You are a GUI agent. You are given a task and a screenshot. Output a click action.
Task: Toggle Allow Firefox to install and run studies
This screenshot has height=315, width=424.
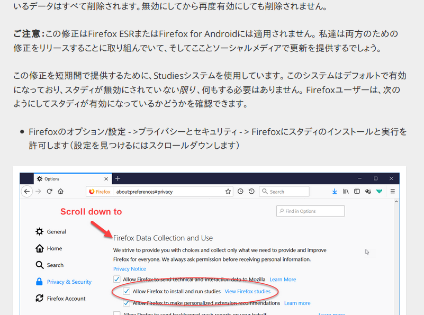127,291
